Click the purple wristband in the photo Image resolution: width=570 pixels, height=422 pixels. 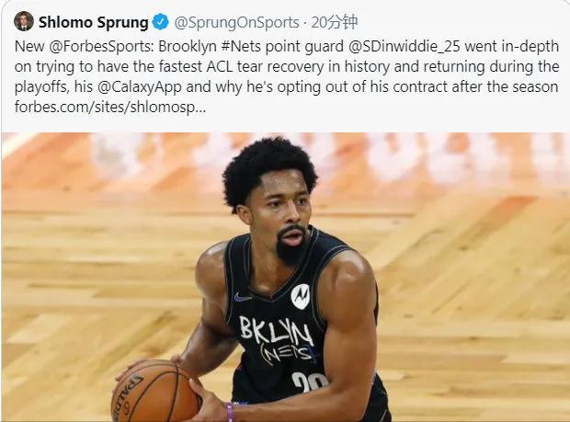[x=230, y=412]
